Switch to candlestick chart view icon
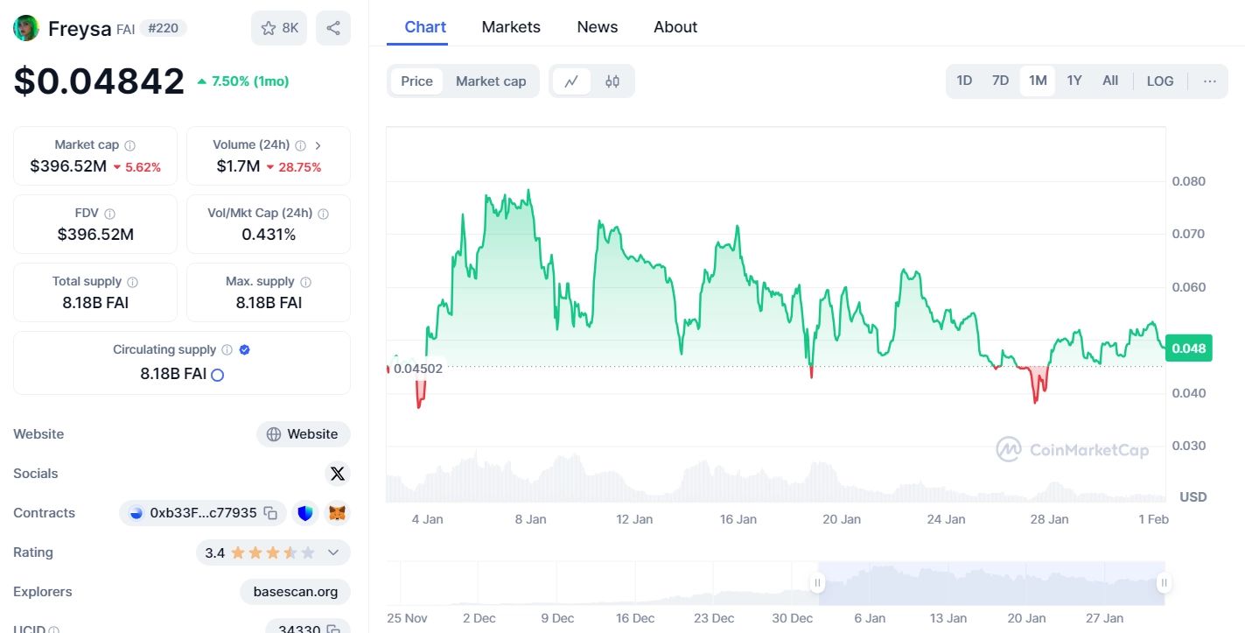 (612, 81)
